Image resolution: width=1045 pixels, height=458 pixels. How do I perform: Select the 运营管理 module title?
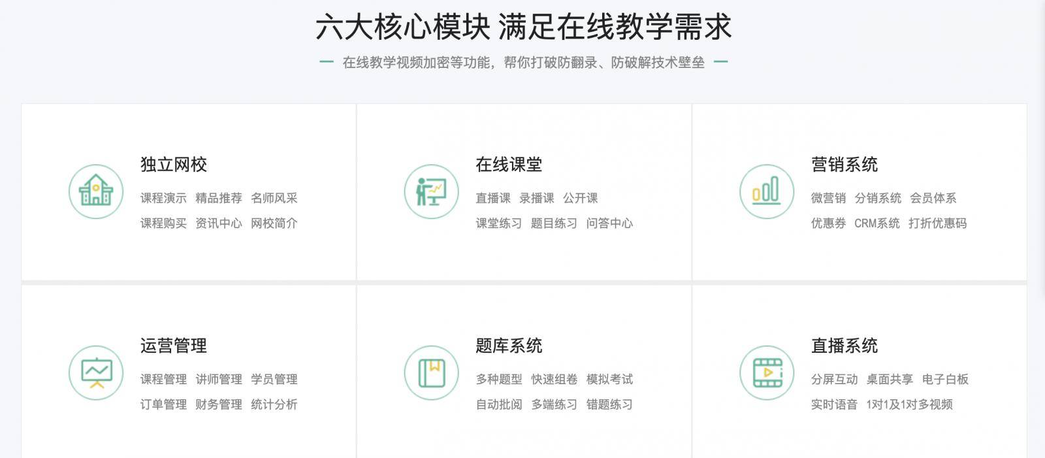tap(174, 346)
